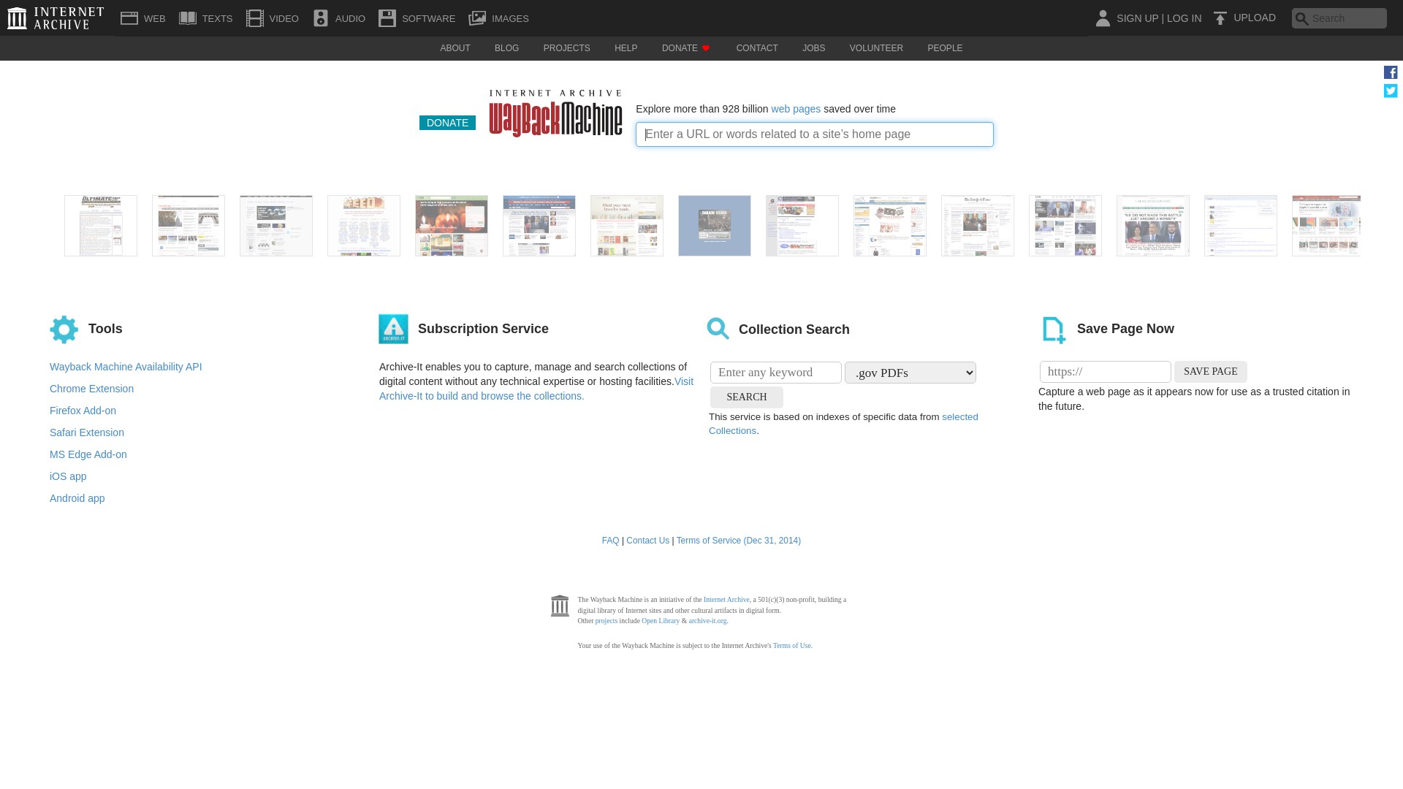The width and height of the screenshot is (1403, 789).
Task: Open the UPLOAD icon
Action: click(1220, 18)
